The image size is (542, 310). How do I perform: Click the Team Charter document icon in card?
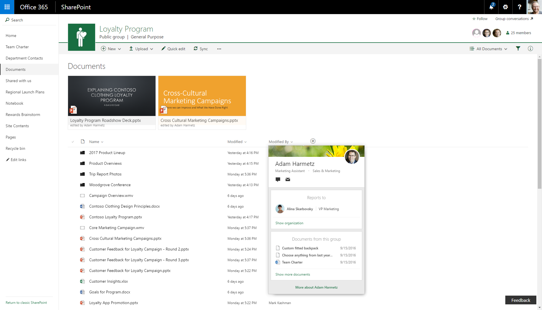click(277, 262)
